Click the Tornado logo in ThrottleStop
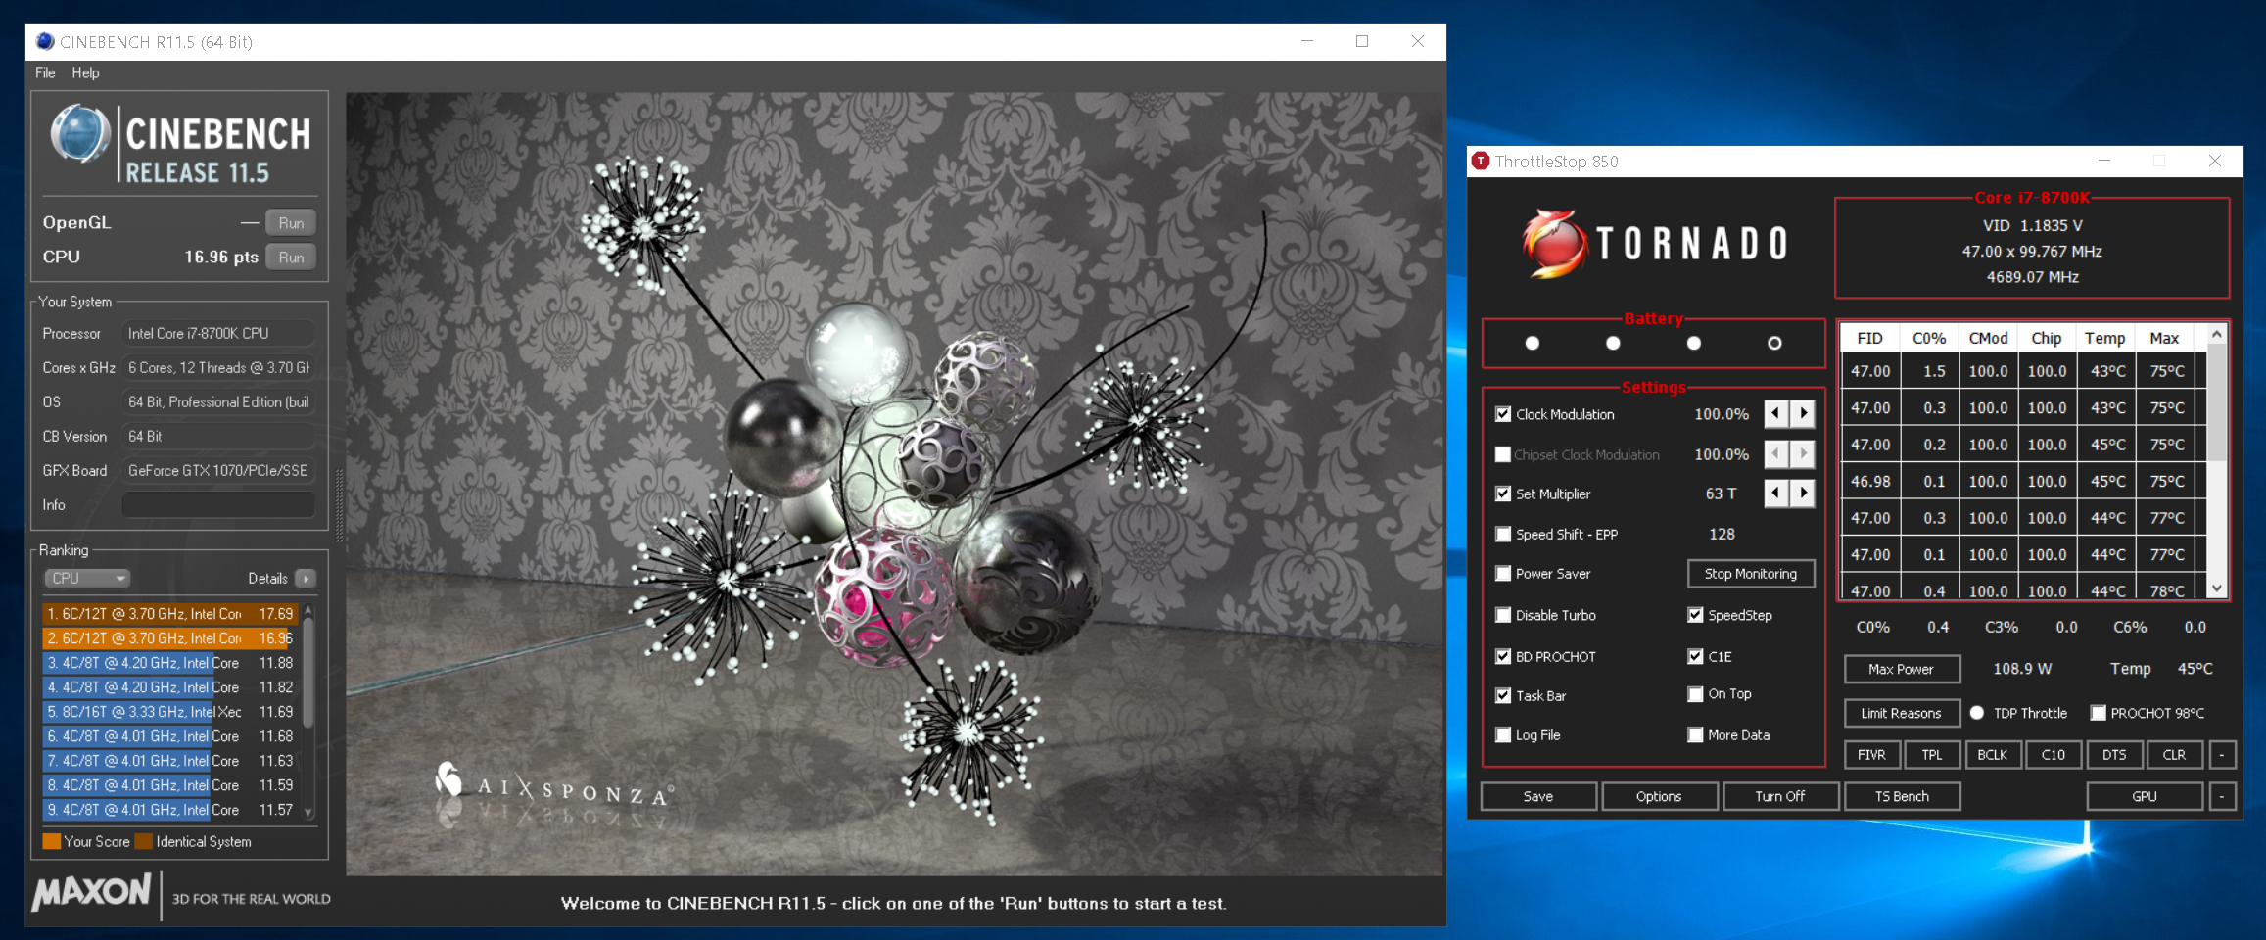Viewport: 2266px width, 940px height. tap(1655, 244)
